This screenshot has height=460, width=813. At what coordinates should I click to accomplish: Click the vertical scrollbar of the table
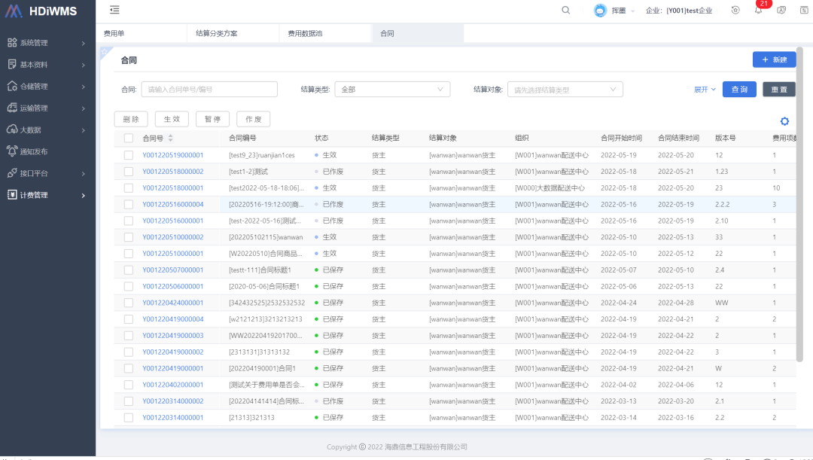tap(799, 204)
